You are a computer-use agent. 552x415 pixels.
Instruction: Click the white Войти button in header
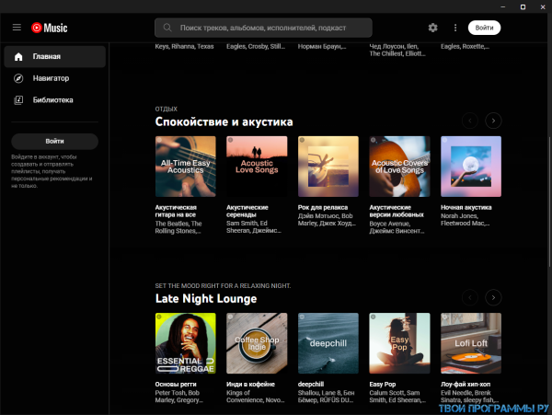(484, 28)
